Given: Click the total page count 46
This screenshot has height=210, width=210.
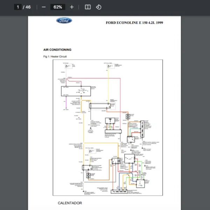Looking at the screenshot, I should [28, 7].
